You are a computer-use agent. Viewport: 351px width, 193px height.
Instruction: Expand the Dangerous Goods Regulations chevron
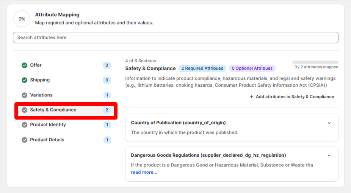[x=329, y=156]
